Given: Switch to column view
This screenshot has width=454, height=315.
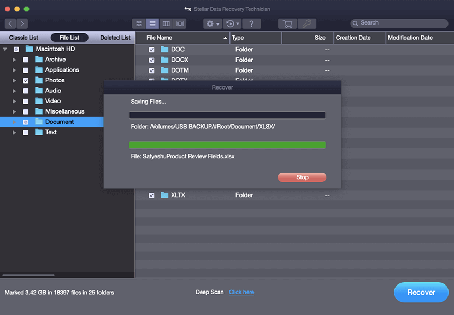Looking at the screenshot, I should tap(166, 23).
